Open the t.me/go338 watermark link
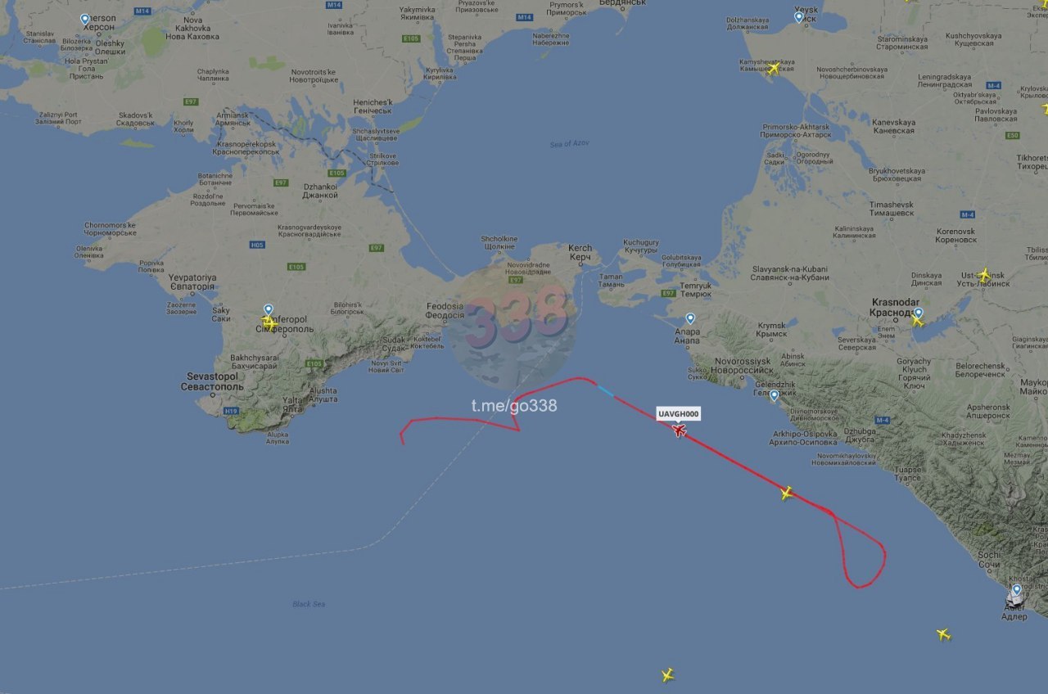The height and width of the screenshot is (694, 1048). 513,405
